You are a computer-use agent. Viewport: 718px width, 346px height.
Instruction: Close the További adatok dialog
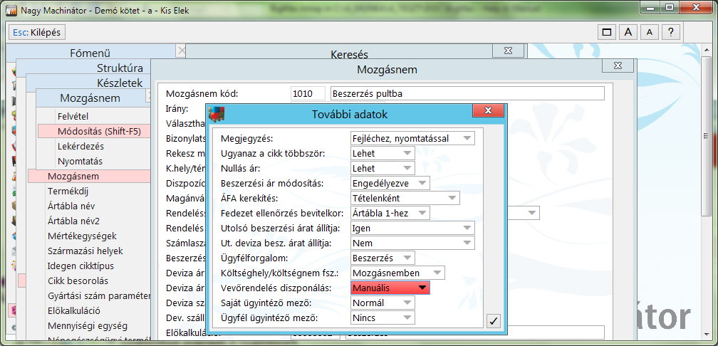(488, 111)
